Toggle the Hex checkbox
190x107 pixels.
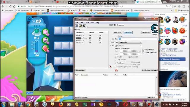click(113, 39)
